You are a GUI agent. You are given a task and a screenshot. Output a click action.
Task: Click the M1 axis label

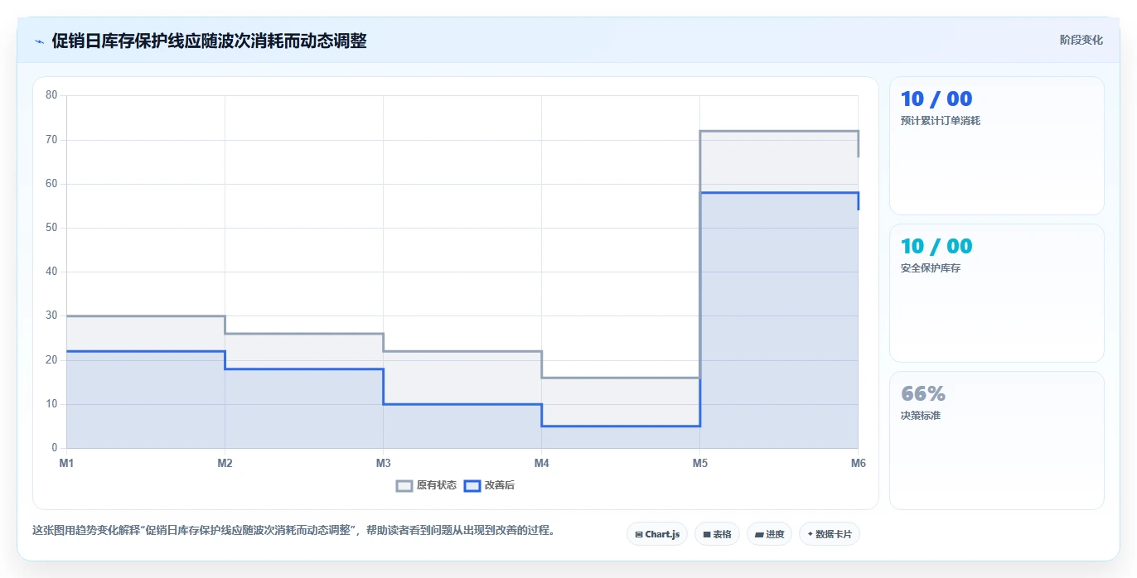tap(66, 463)
